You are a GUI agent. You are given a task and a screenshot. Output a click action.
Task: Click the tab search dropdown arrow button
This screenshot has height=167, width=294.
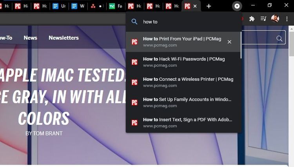[237, 6]
